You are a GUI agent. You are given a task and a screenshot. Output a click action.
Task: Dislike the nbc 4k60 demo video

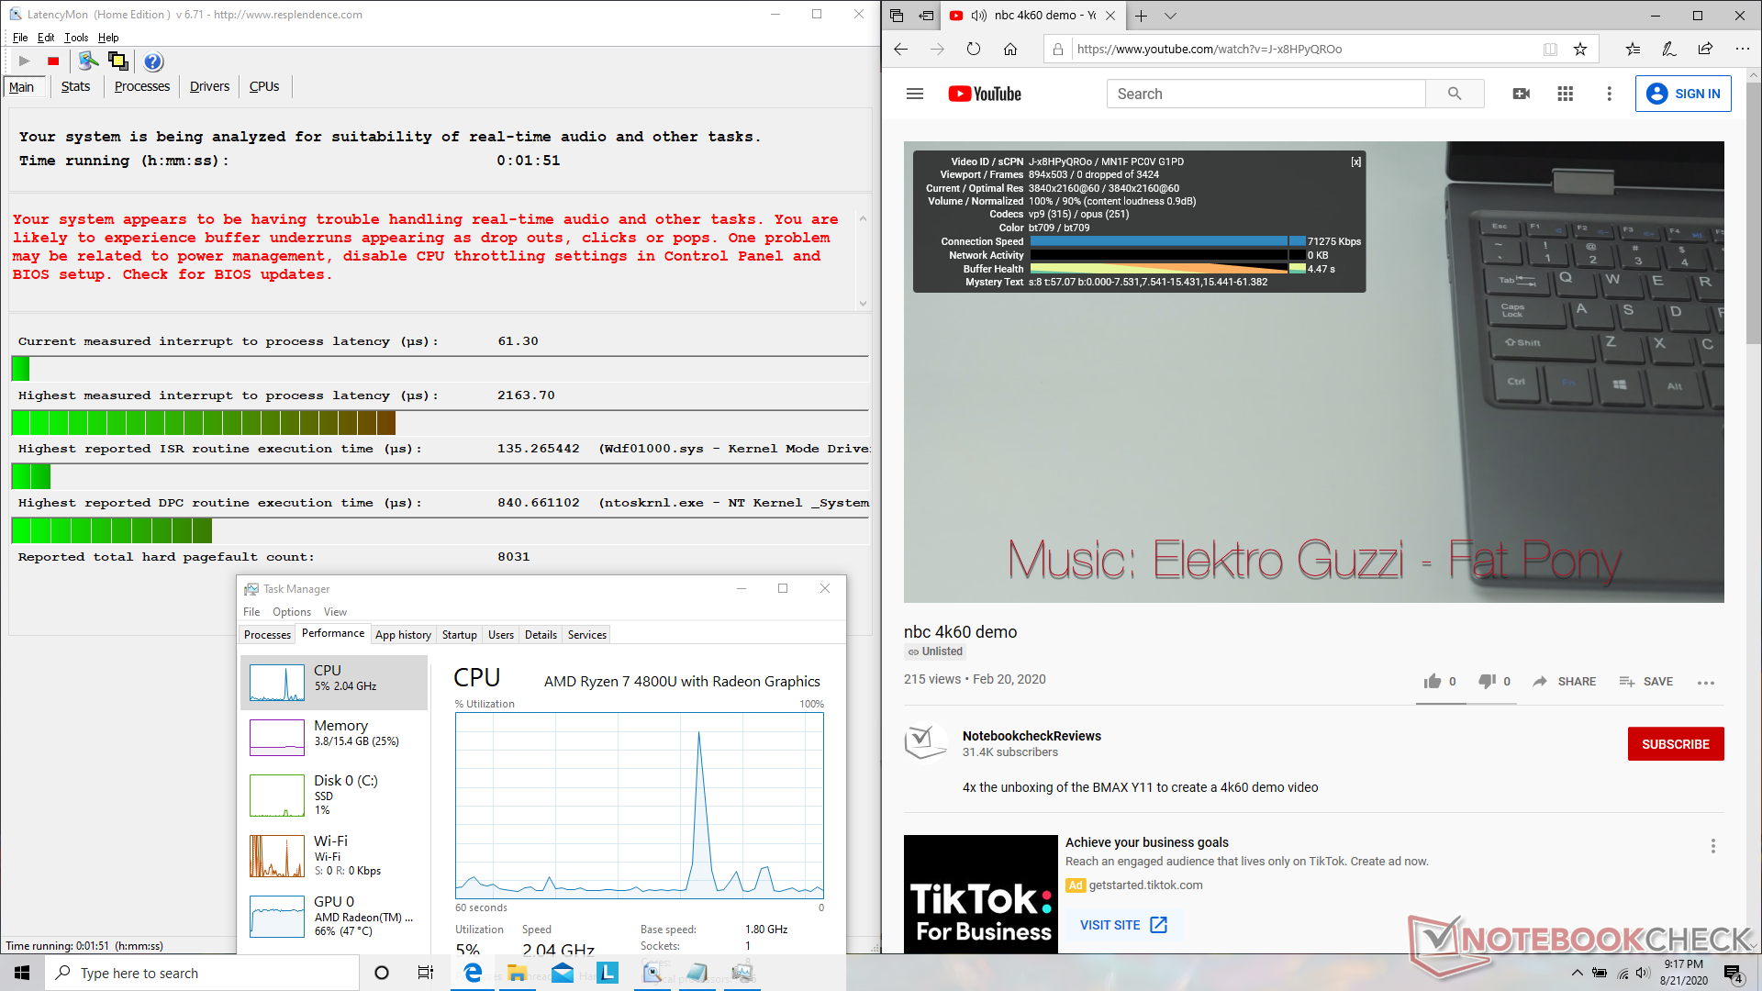click(x=1487, y=681)
